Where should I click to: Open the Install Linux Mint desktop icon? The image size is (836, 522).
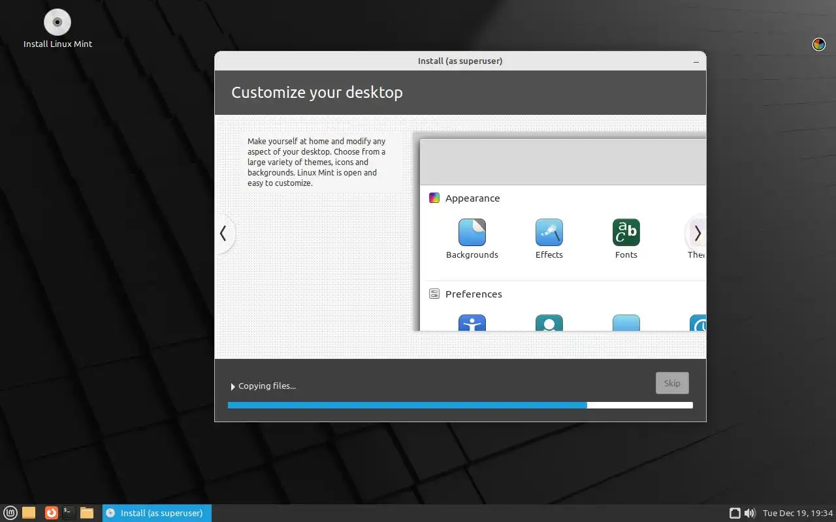57,29
